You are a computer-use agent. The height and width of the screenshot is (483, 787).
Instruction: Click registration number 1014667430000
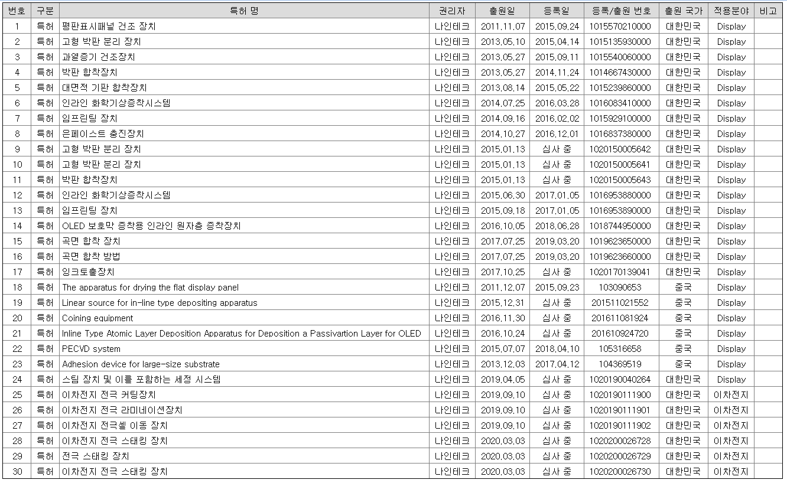(x=620, y=72)
